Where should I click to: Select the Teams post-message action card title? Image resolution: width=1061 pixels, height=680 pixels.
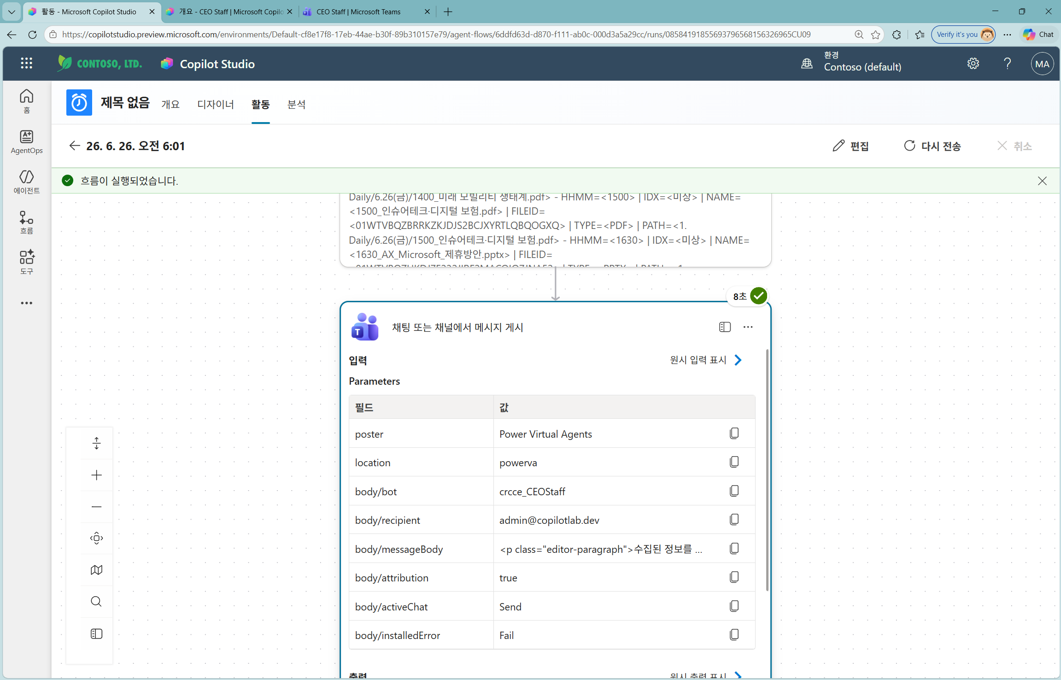(457, 327)
